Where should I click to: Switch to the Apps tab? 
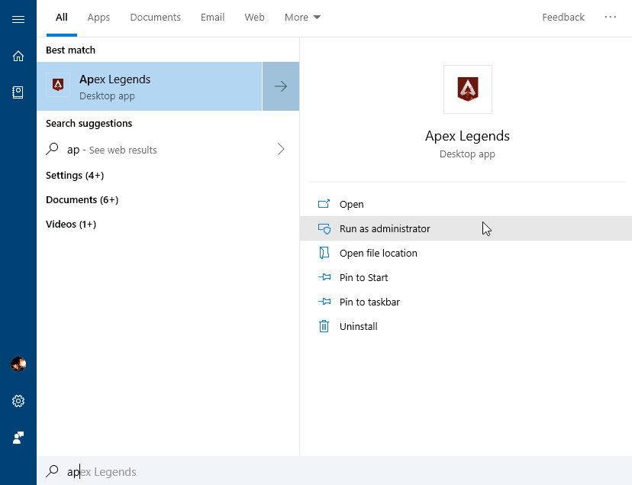tap(98, 17)
